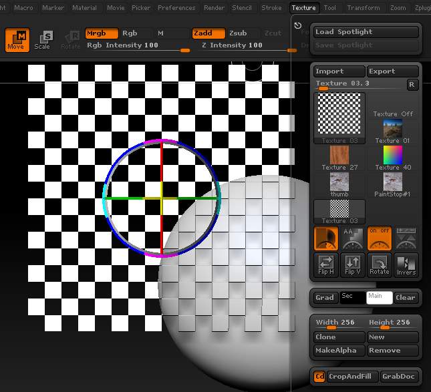Click the Main white color swatch

(x=380, y=298)
